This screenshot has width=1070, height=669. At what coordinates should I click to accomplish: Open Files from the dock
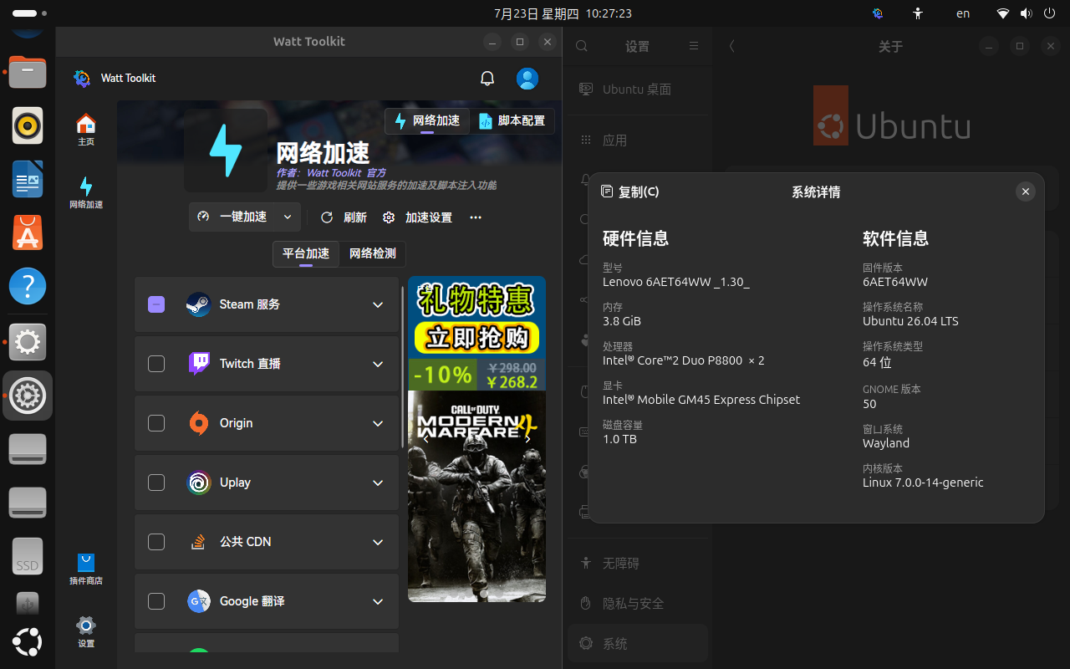click(x=28, y=73)
